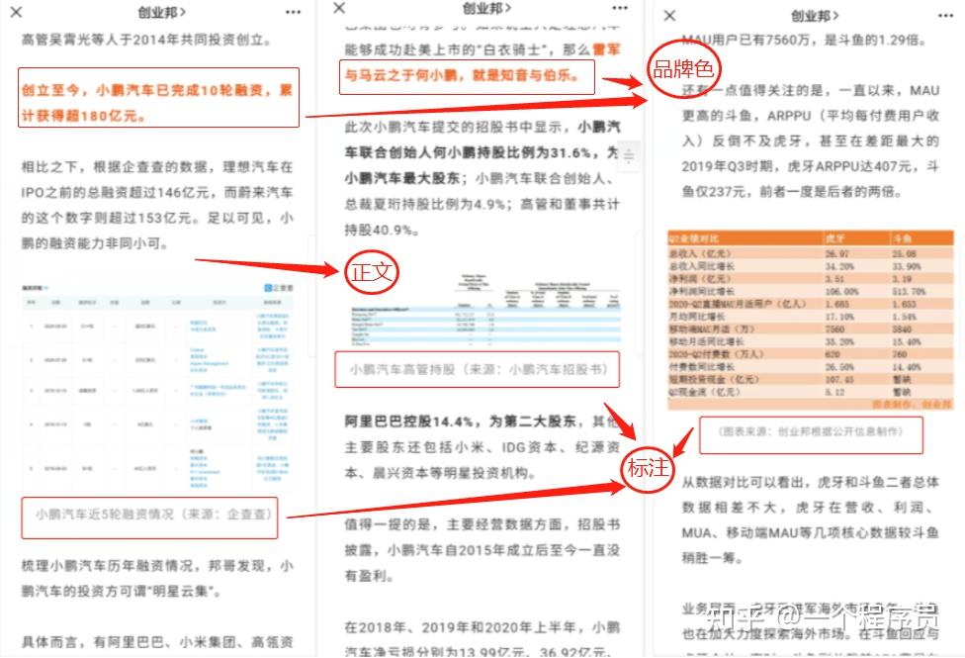
Task: Click the 513.70% value in orange table
Action: click(x=909, y=292)
